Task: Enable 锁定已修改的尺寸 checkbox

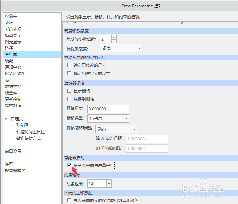Action: (69, 65)
